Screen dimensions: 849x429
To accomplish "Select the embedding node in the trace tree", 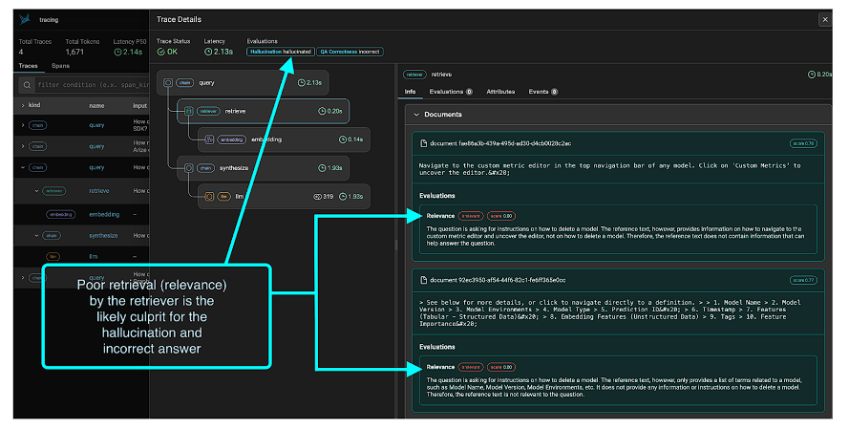I will tap(285, 139).
